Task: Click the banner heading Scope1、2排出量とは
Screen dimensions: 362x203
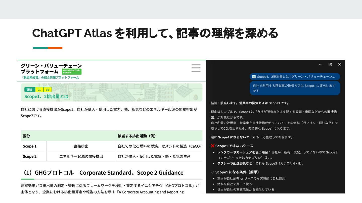Action: [46, 96]
